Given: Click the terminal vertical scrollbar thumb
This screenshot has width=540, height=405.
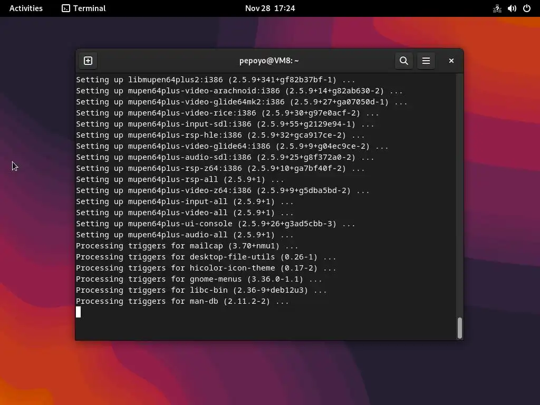Looking at the screenshot, I should point(459,328).
